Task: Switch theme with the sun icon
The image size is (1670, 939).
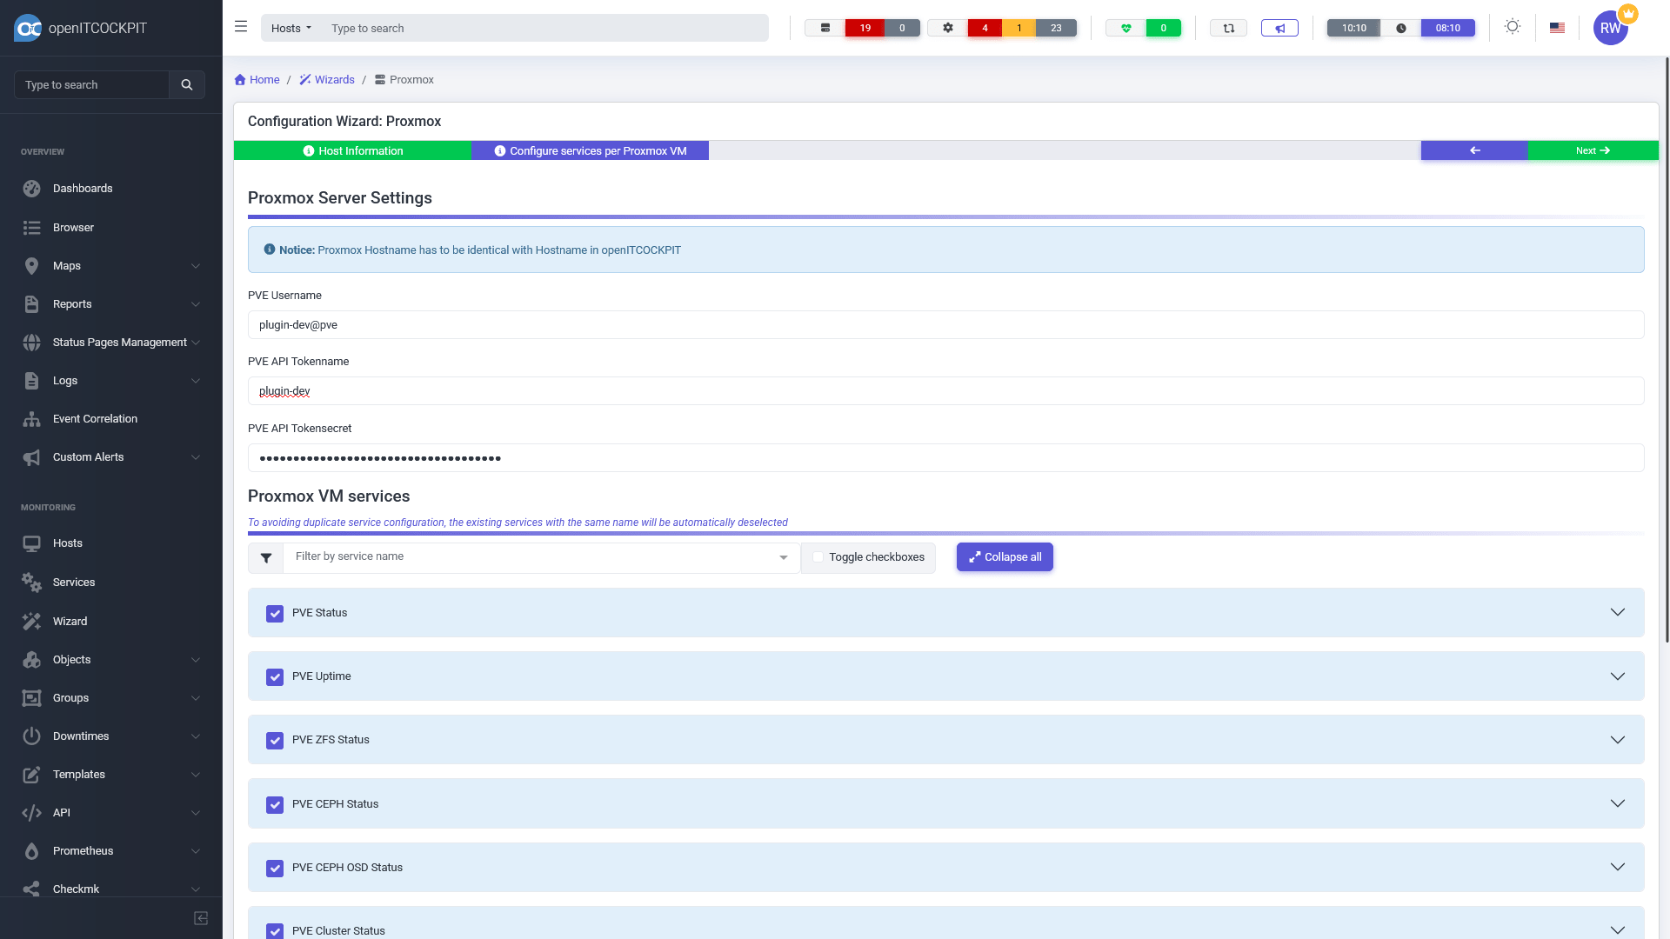Action: 1513,27
